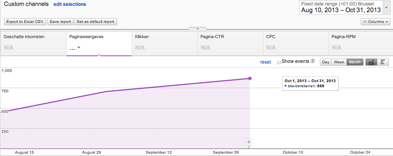Open the date range dropdown arrow
This screenshot has width=393, height=156.
386,7
